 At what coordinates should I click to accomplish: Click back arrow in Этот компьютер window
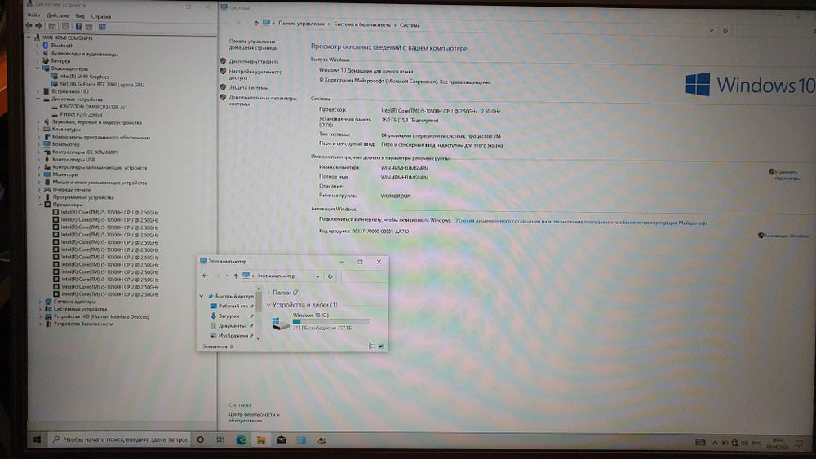[x=205, y=276]
